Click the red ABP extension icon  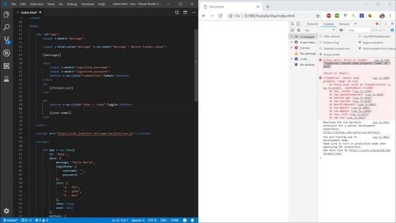tap(329, 15)
